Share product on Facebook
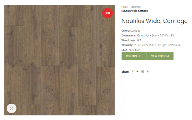Image resolution: width=192 pixels, height=120 pixels. coord(133,71)
